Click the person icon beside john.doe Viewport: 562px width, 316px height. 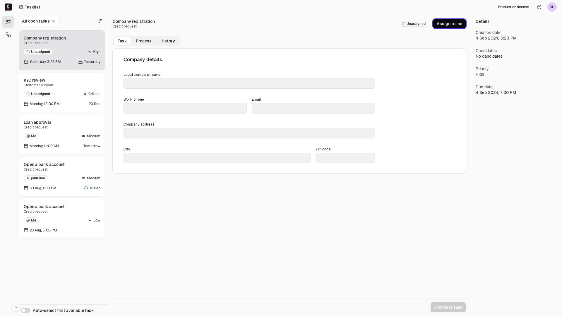(x=28, y=178)
